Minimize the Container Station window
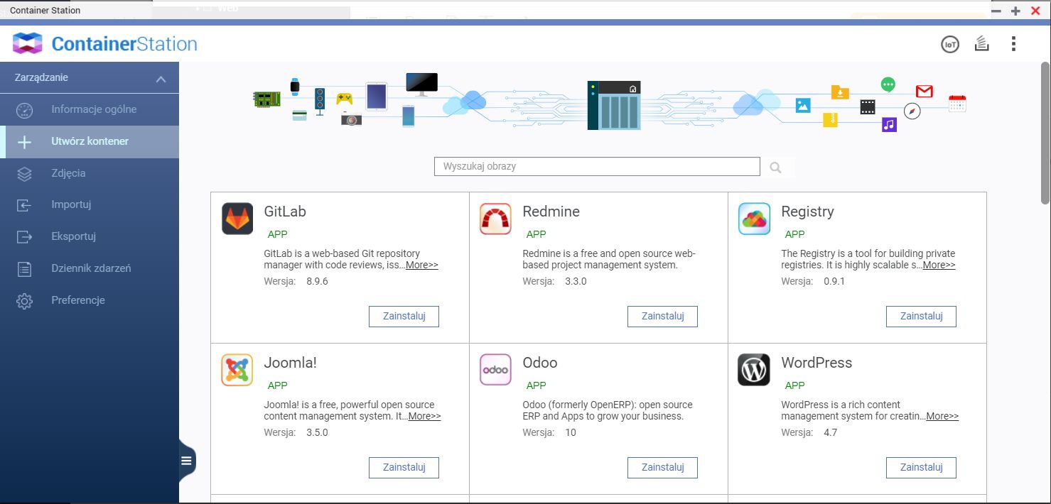Image resolution: width=1051 pixels, height=504 pixels. point(997,11)
